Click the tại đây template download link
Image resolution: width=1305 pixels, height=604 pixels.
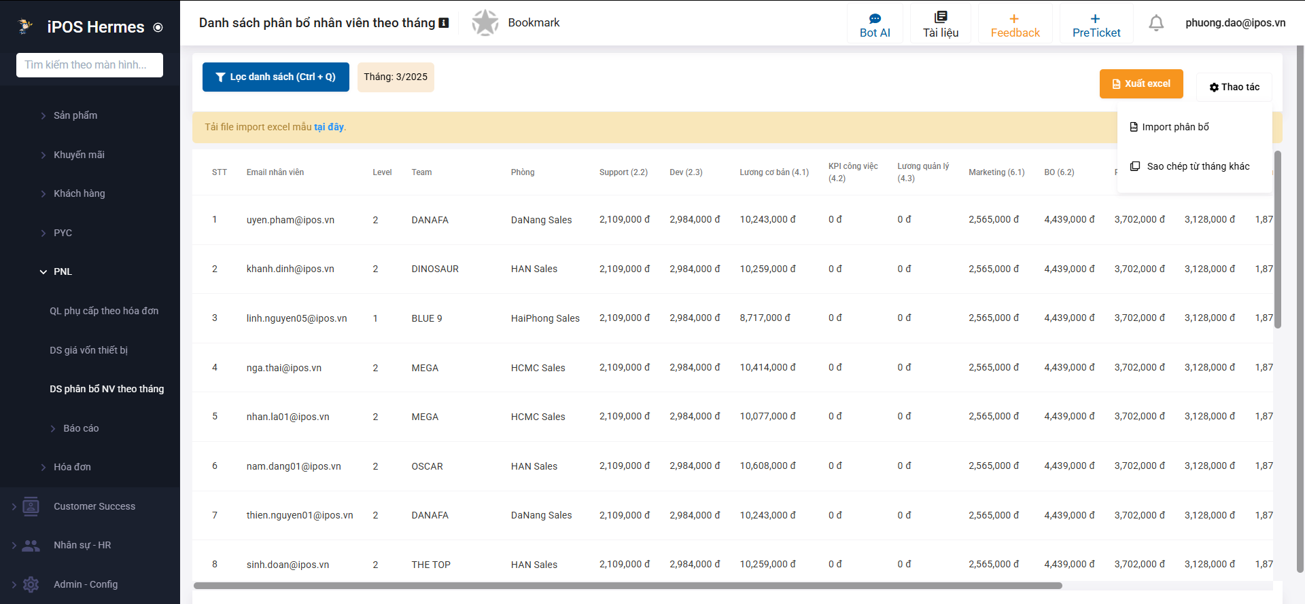[329, 127]
